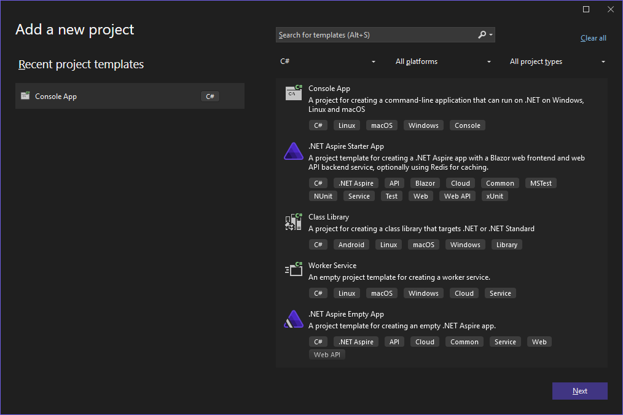Click the Common tag under Aspire Starter App
The height and width of the screenshot is (415, 623).
pos(500,183)
